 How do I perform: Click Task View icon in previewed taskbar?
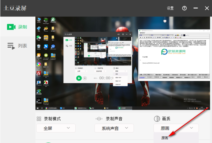42,108
